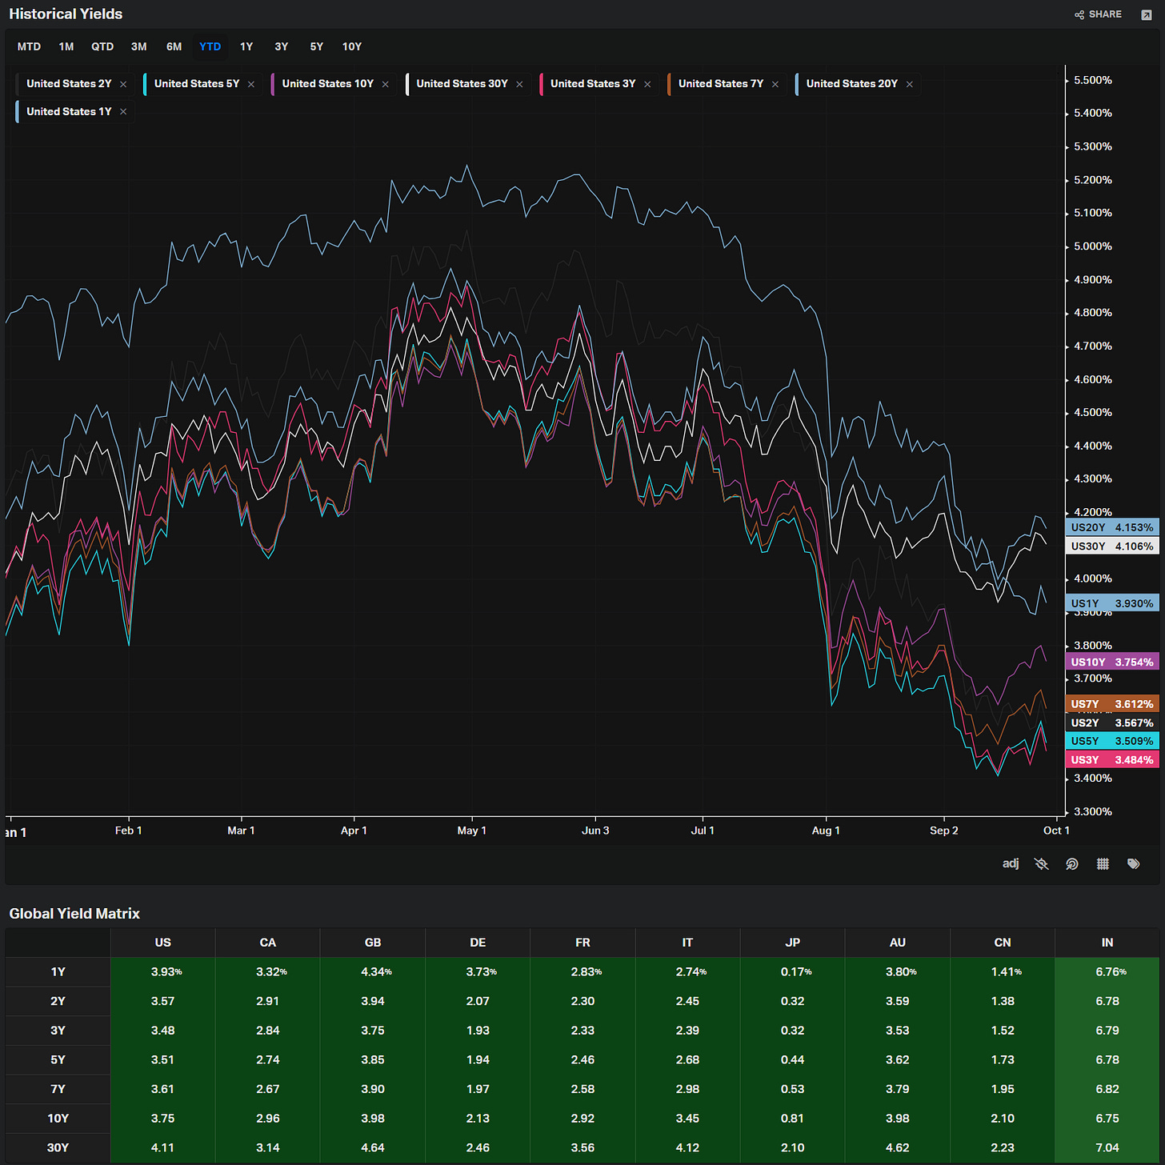
Task: Click the US1Y 3.930% price label
Action: pyautogui.click(x=1112, y=603)
